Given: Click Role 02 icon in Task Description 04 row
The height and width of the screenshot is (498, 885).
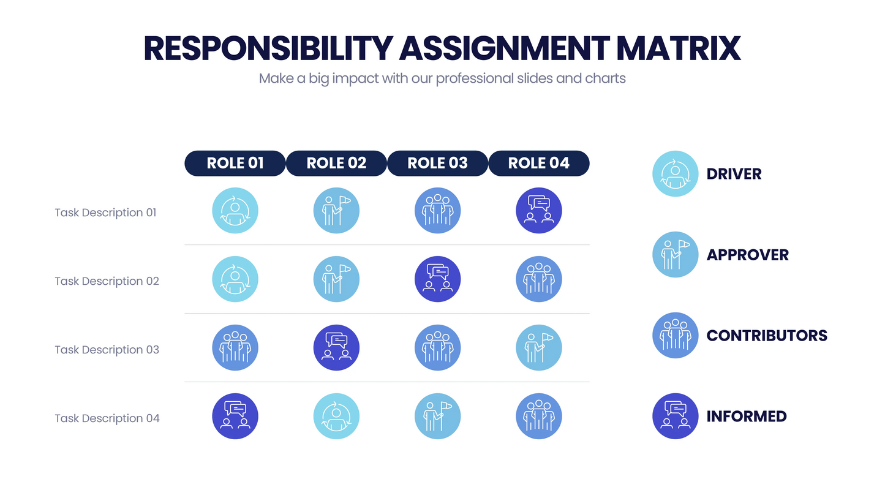Looking at the screenshot, I should tap(336, 417).
